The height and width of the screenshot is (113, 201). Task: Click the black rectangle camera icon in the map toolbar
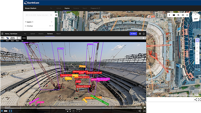(174, 15)
